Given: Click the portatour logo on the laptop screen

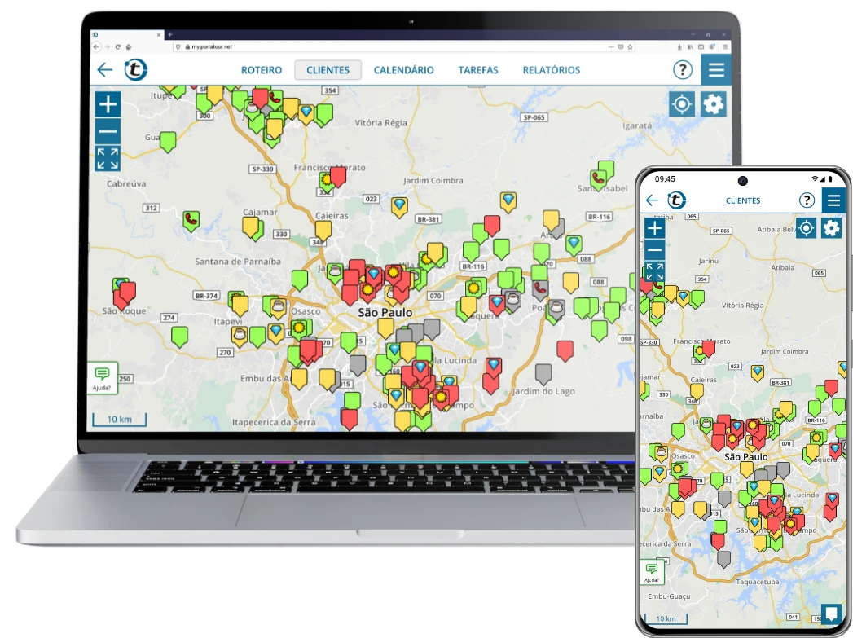Looking at the screenshot, I should click(135, 69).
